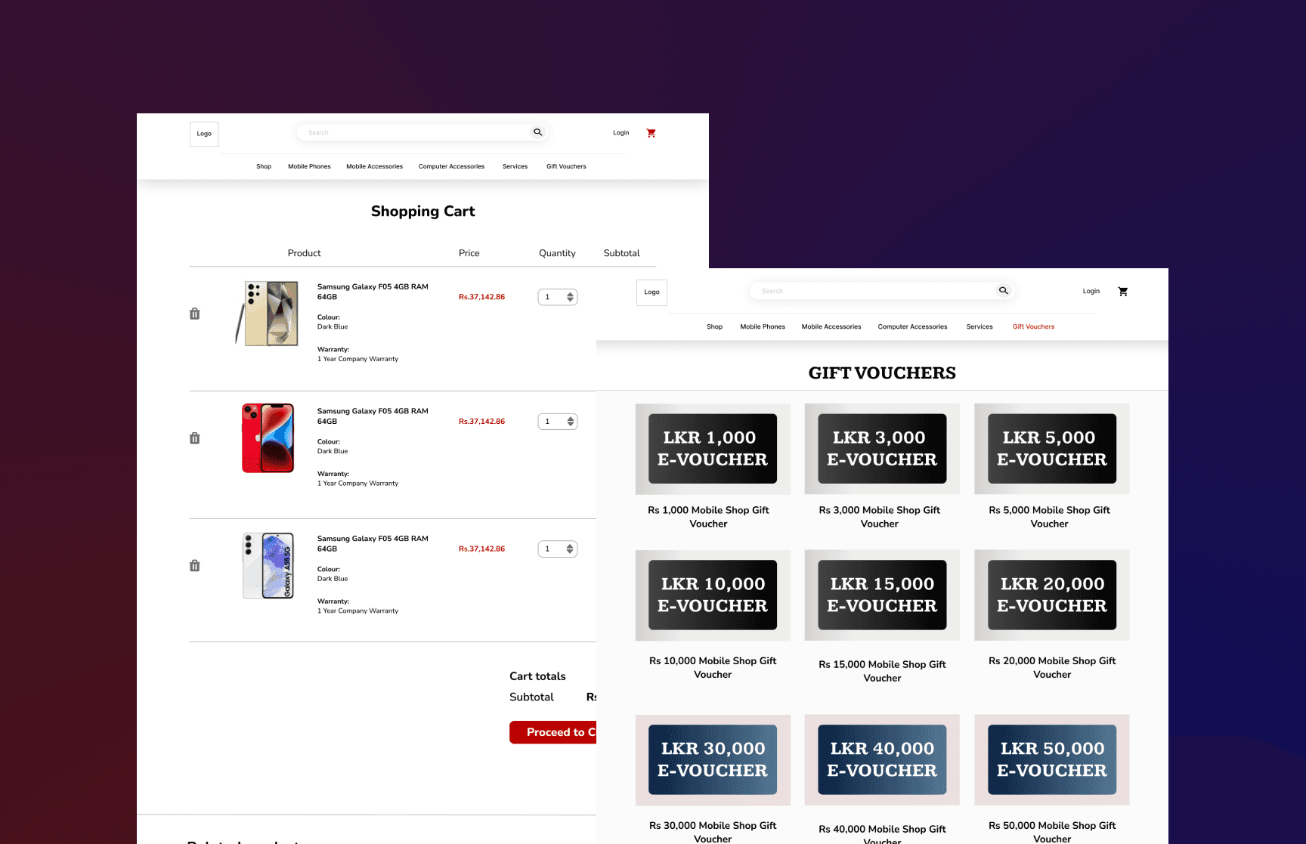
Task: Click 'Rs 15,000 Mobile Shop Gift Voucher' title
Action: pyautogui.click(x=882, y=671)
